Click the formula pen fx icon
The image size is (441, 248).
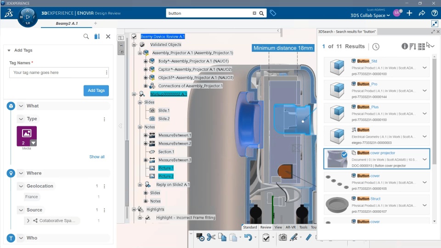[x=294, y=237]
